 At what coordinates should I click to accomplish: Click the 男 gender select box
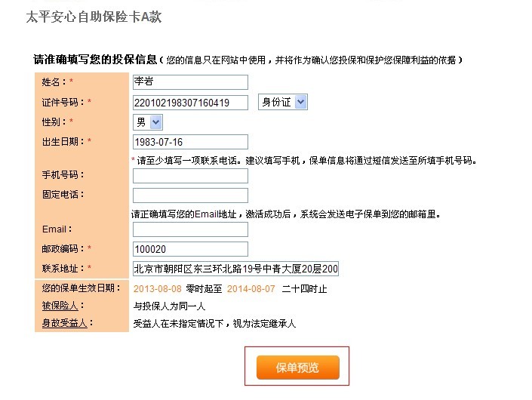click(x=148, y=122)
